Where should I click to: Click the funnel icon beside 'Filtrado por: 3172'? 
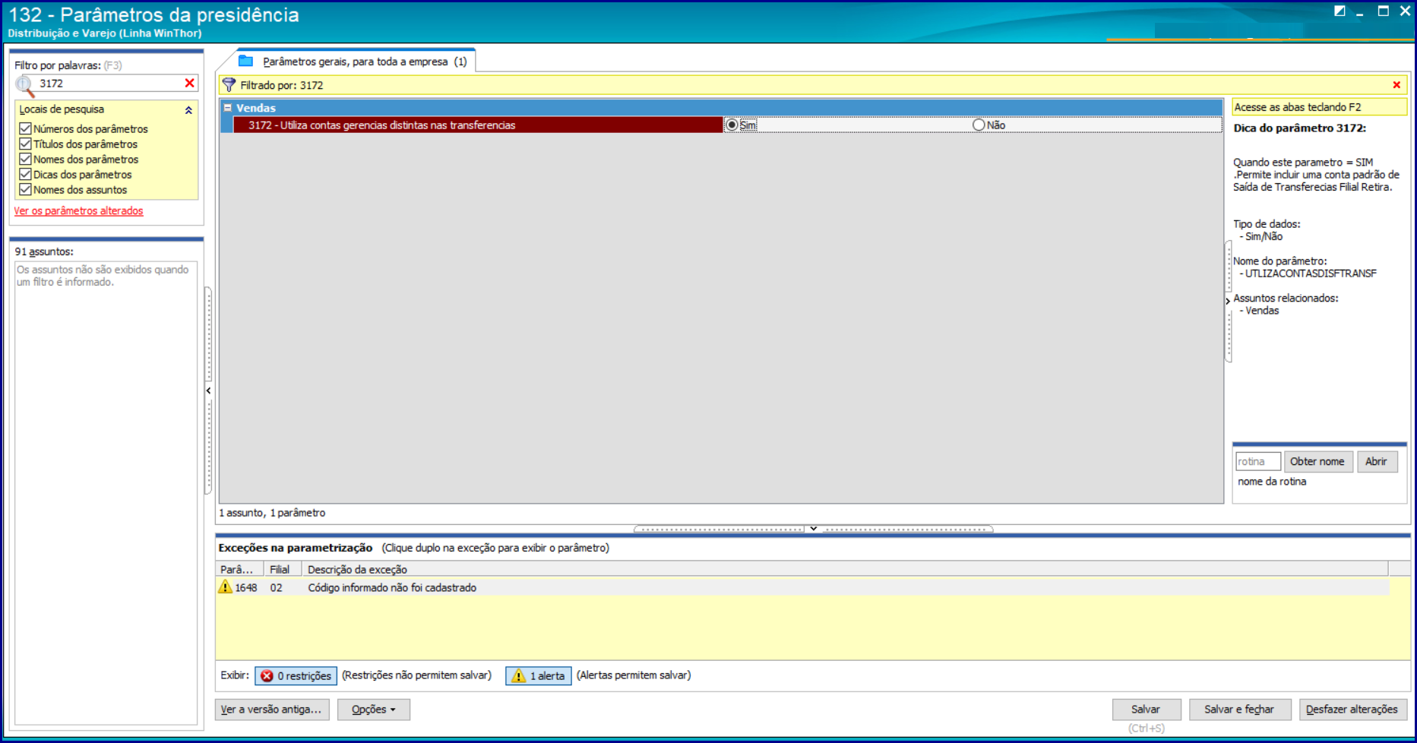[229, 85]
